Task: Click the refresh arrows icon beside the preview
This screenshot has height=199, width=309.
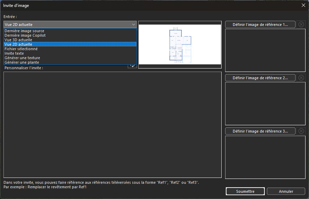Action: 132,66
